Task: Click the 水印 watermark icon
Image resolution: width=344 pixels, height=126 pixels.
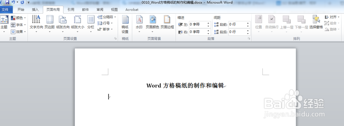Action: point(139,20)
